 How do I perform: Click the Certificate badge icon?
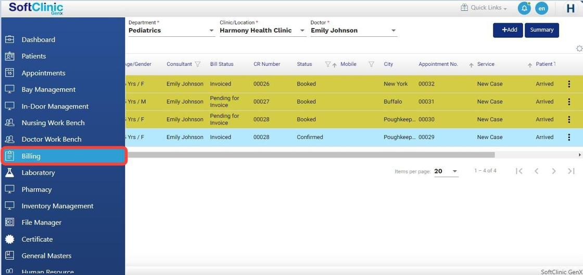point(9,239)
